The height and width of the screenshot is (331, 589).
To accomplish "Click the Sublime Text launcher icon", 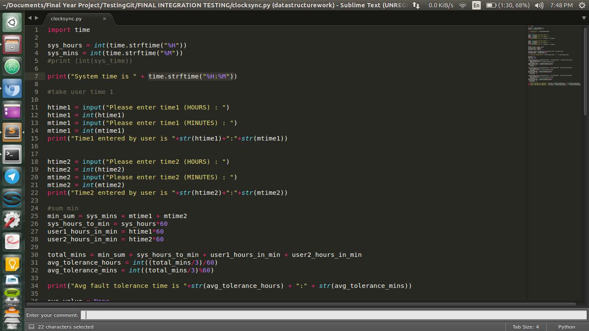I will 12,132.
